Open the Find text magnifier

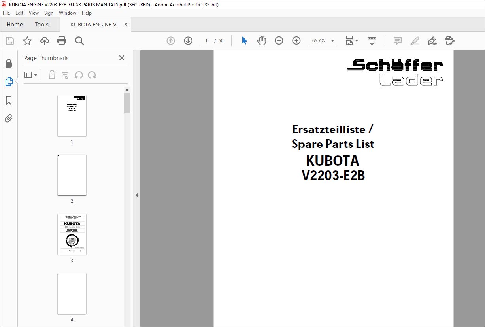pyautogui.click(x=80, y=41)
